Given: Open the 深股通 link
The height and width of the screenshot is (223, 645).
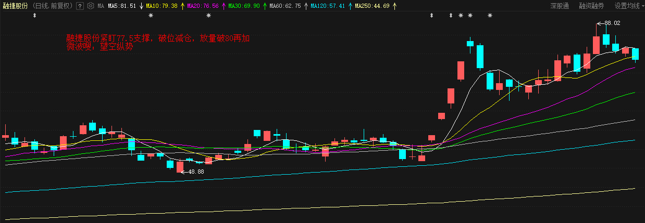Looking at the screenshot, I should (x=560, y=6).
